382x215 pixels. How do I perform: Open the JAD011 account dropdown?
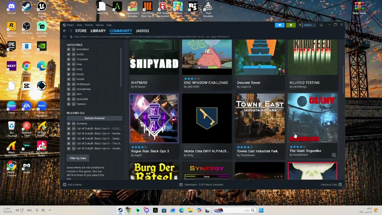(309, 25)
